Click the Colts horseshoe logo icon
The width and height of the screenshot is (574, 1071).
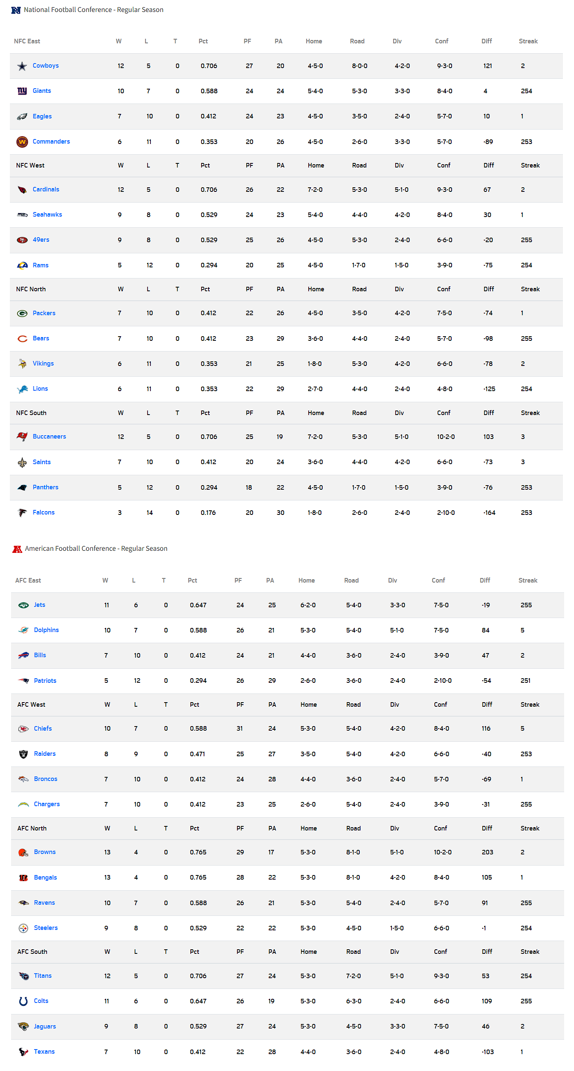(23, 1002)
